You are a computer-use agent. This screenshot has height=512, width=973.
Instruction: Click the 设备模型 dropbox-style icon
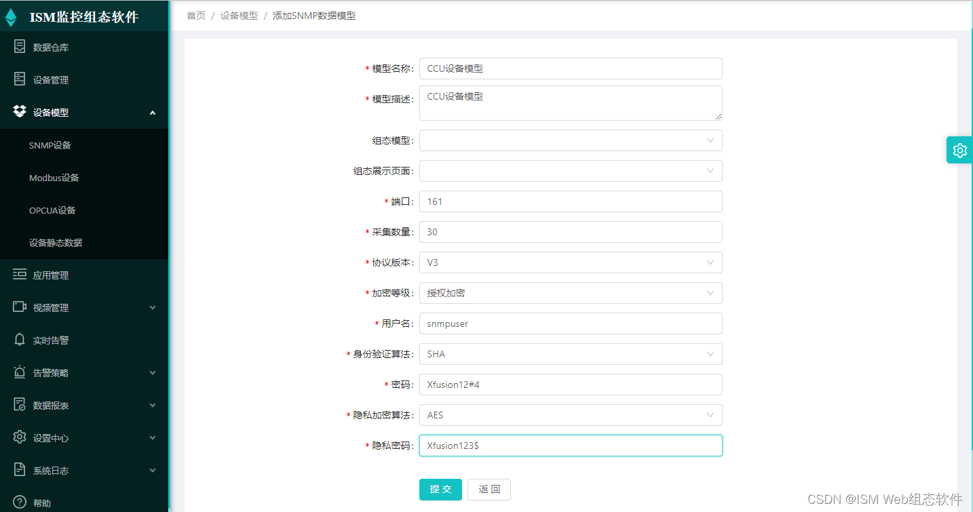tap(20, 112)
